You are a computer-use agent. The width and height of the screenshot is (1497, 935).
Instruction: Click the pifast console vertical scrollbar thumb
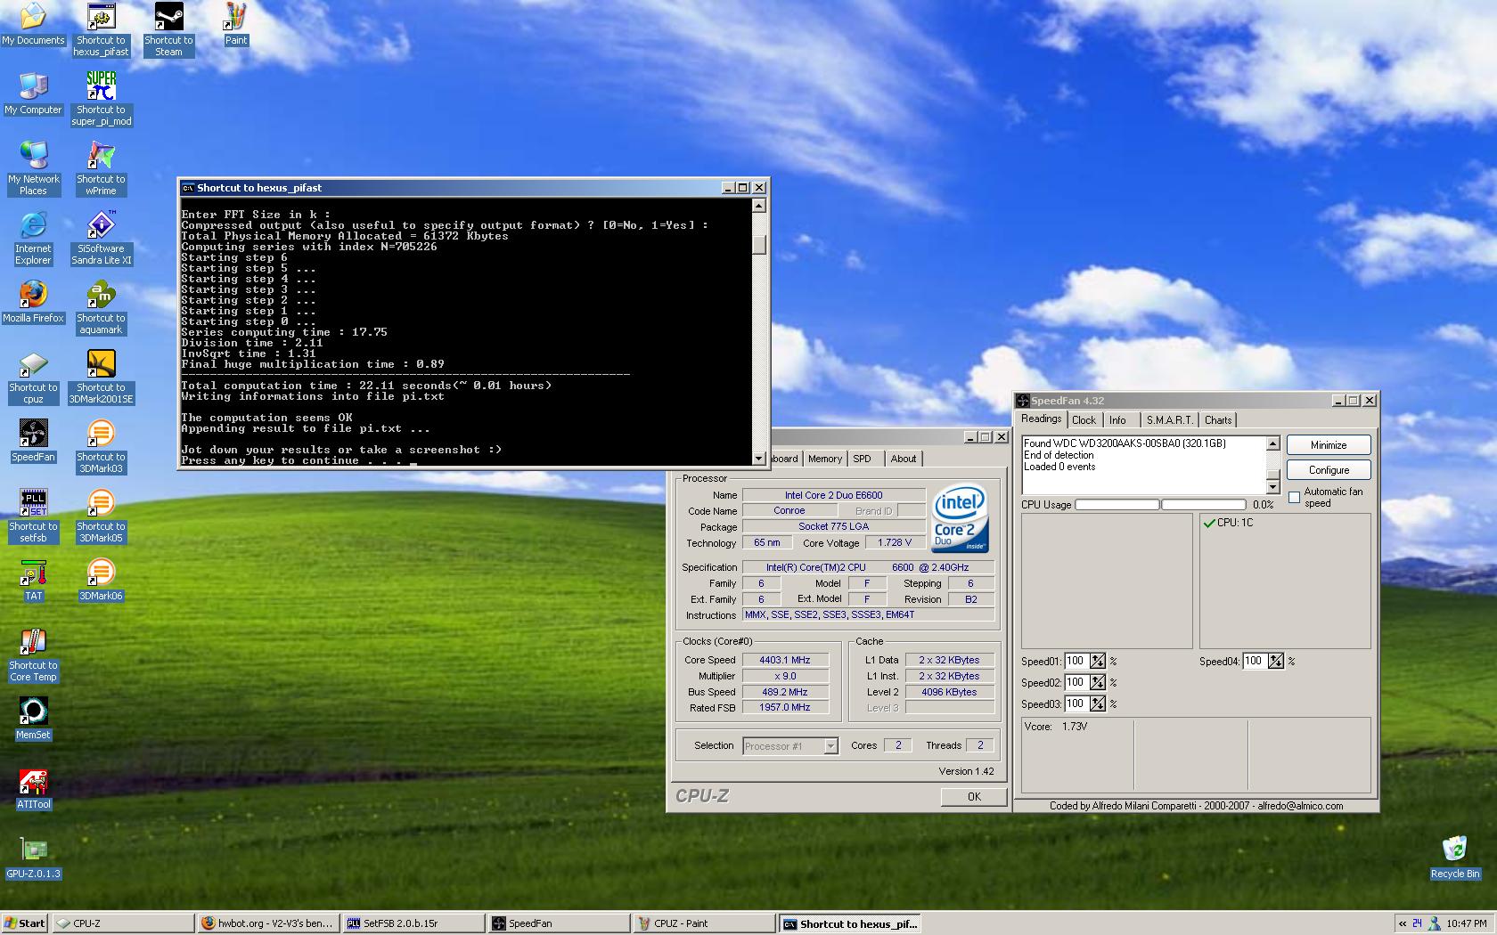click(x=758, y=244)
